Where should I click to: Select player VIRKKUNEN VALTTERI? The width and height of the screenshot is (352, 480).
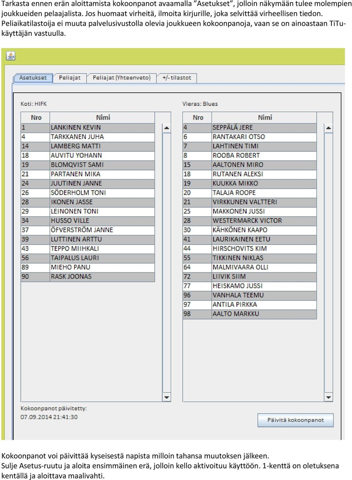(250, 202)
